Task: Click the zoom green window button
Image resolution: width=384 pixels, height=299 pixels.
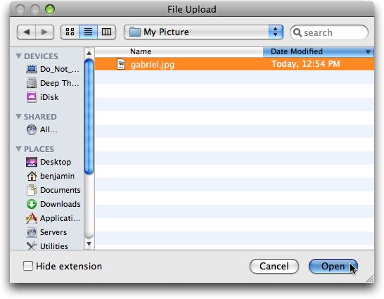Action: pyautogui.click(x=50, y=10)
